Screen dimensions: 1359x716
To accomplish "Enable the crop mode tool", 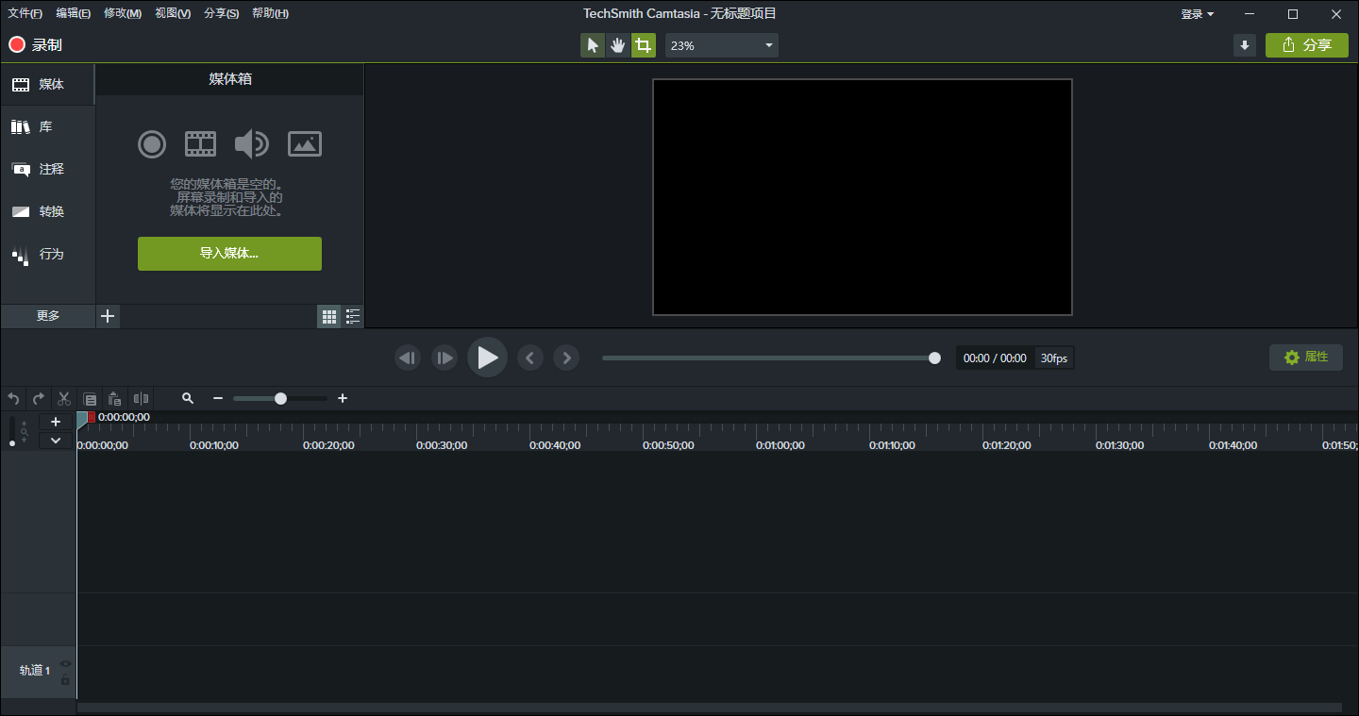I will (644, 45).
